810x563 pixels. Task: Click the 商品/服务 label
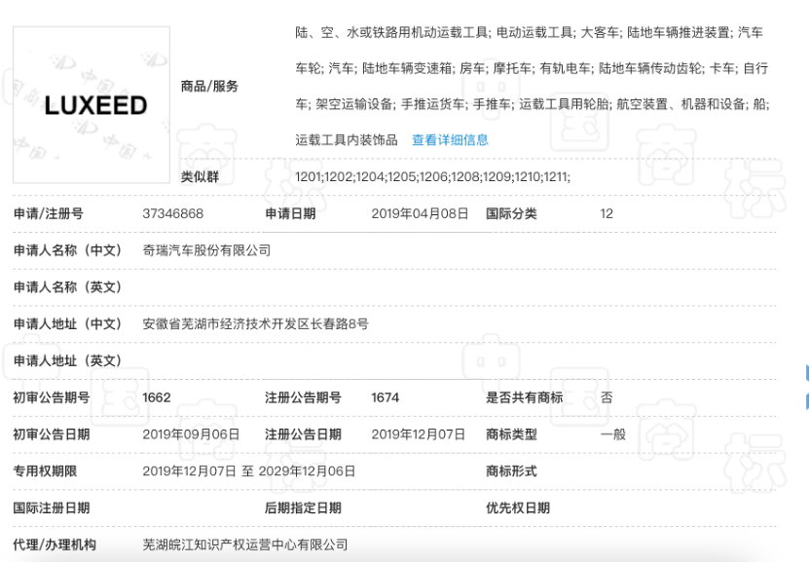pos(209,87)
